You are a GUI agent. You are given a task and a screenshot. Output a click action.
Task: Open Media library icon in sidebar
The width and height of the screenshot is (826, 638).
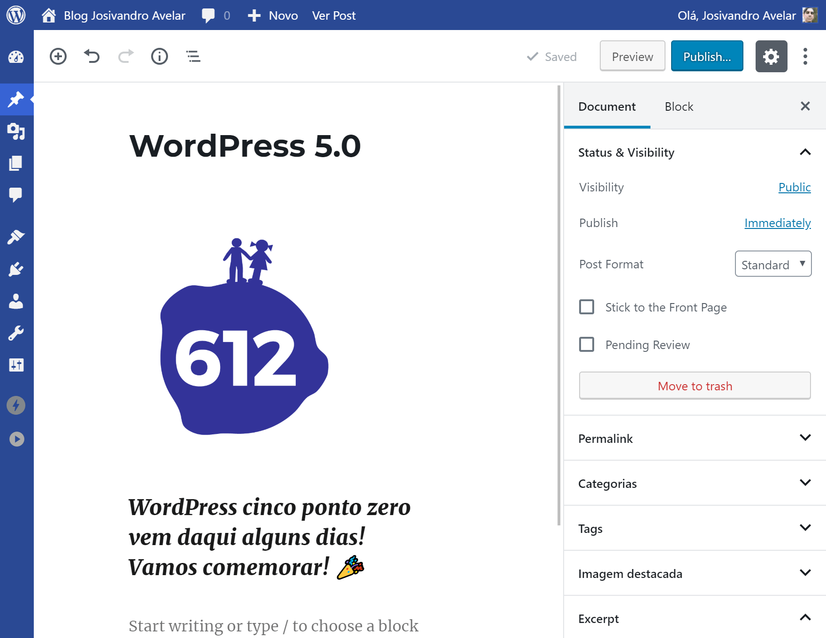[x=16, y=131]
